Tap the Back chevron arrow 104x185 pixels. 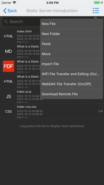[x=5, y=11]
